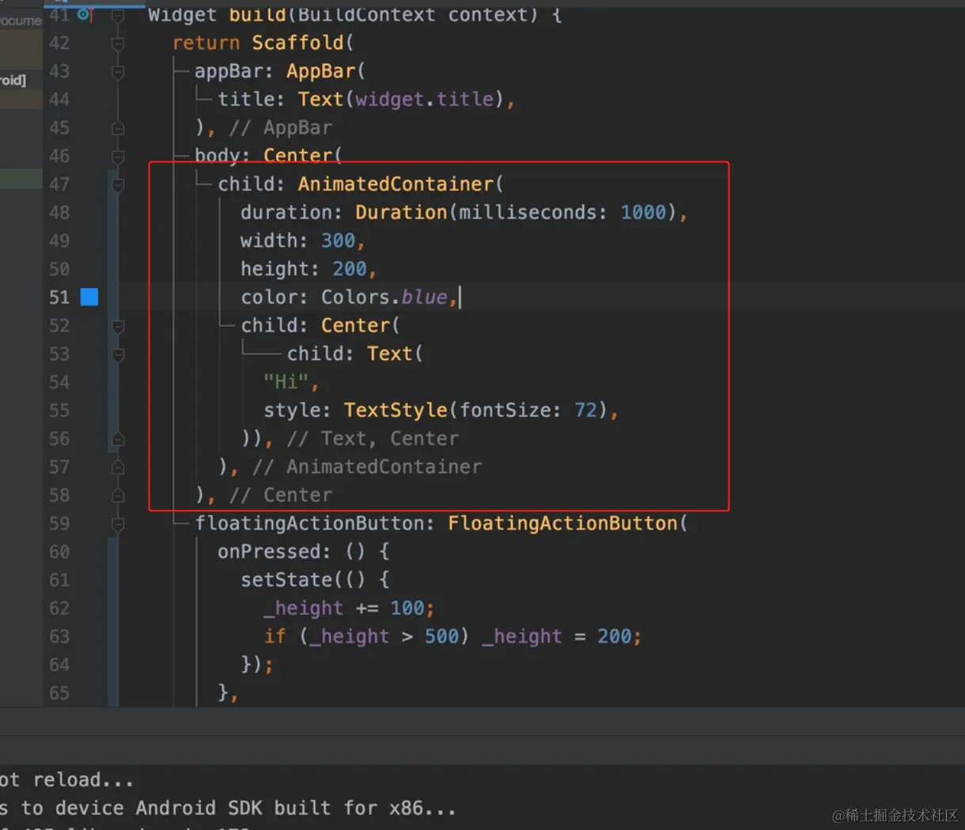The width and height of the screenshot is (965, 830).
Task: Click the fold end marker on line 58
Action: [118, 495]
